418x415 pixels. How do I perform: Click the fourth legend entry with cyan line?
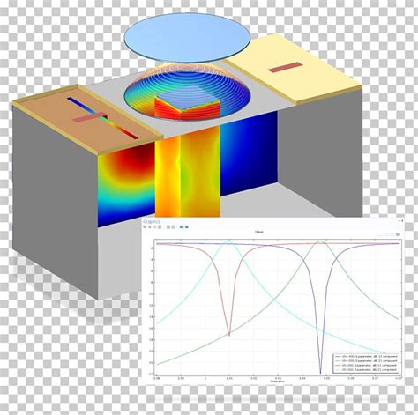(366, 369)
